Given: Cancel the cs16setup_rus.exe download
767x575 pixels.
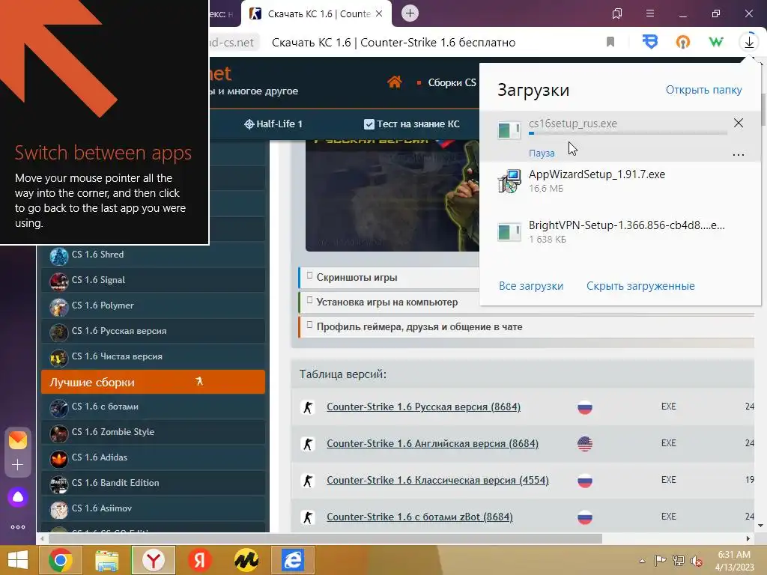Looking at the screenshot, I should click(738, 123).
